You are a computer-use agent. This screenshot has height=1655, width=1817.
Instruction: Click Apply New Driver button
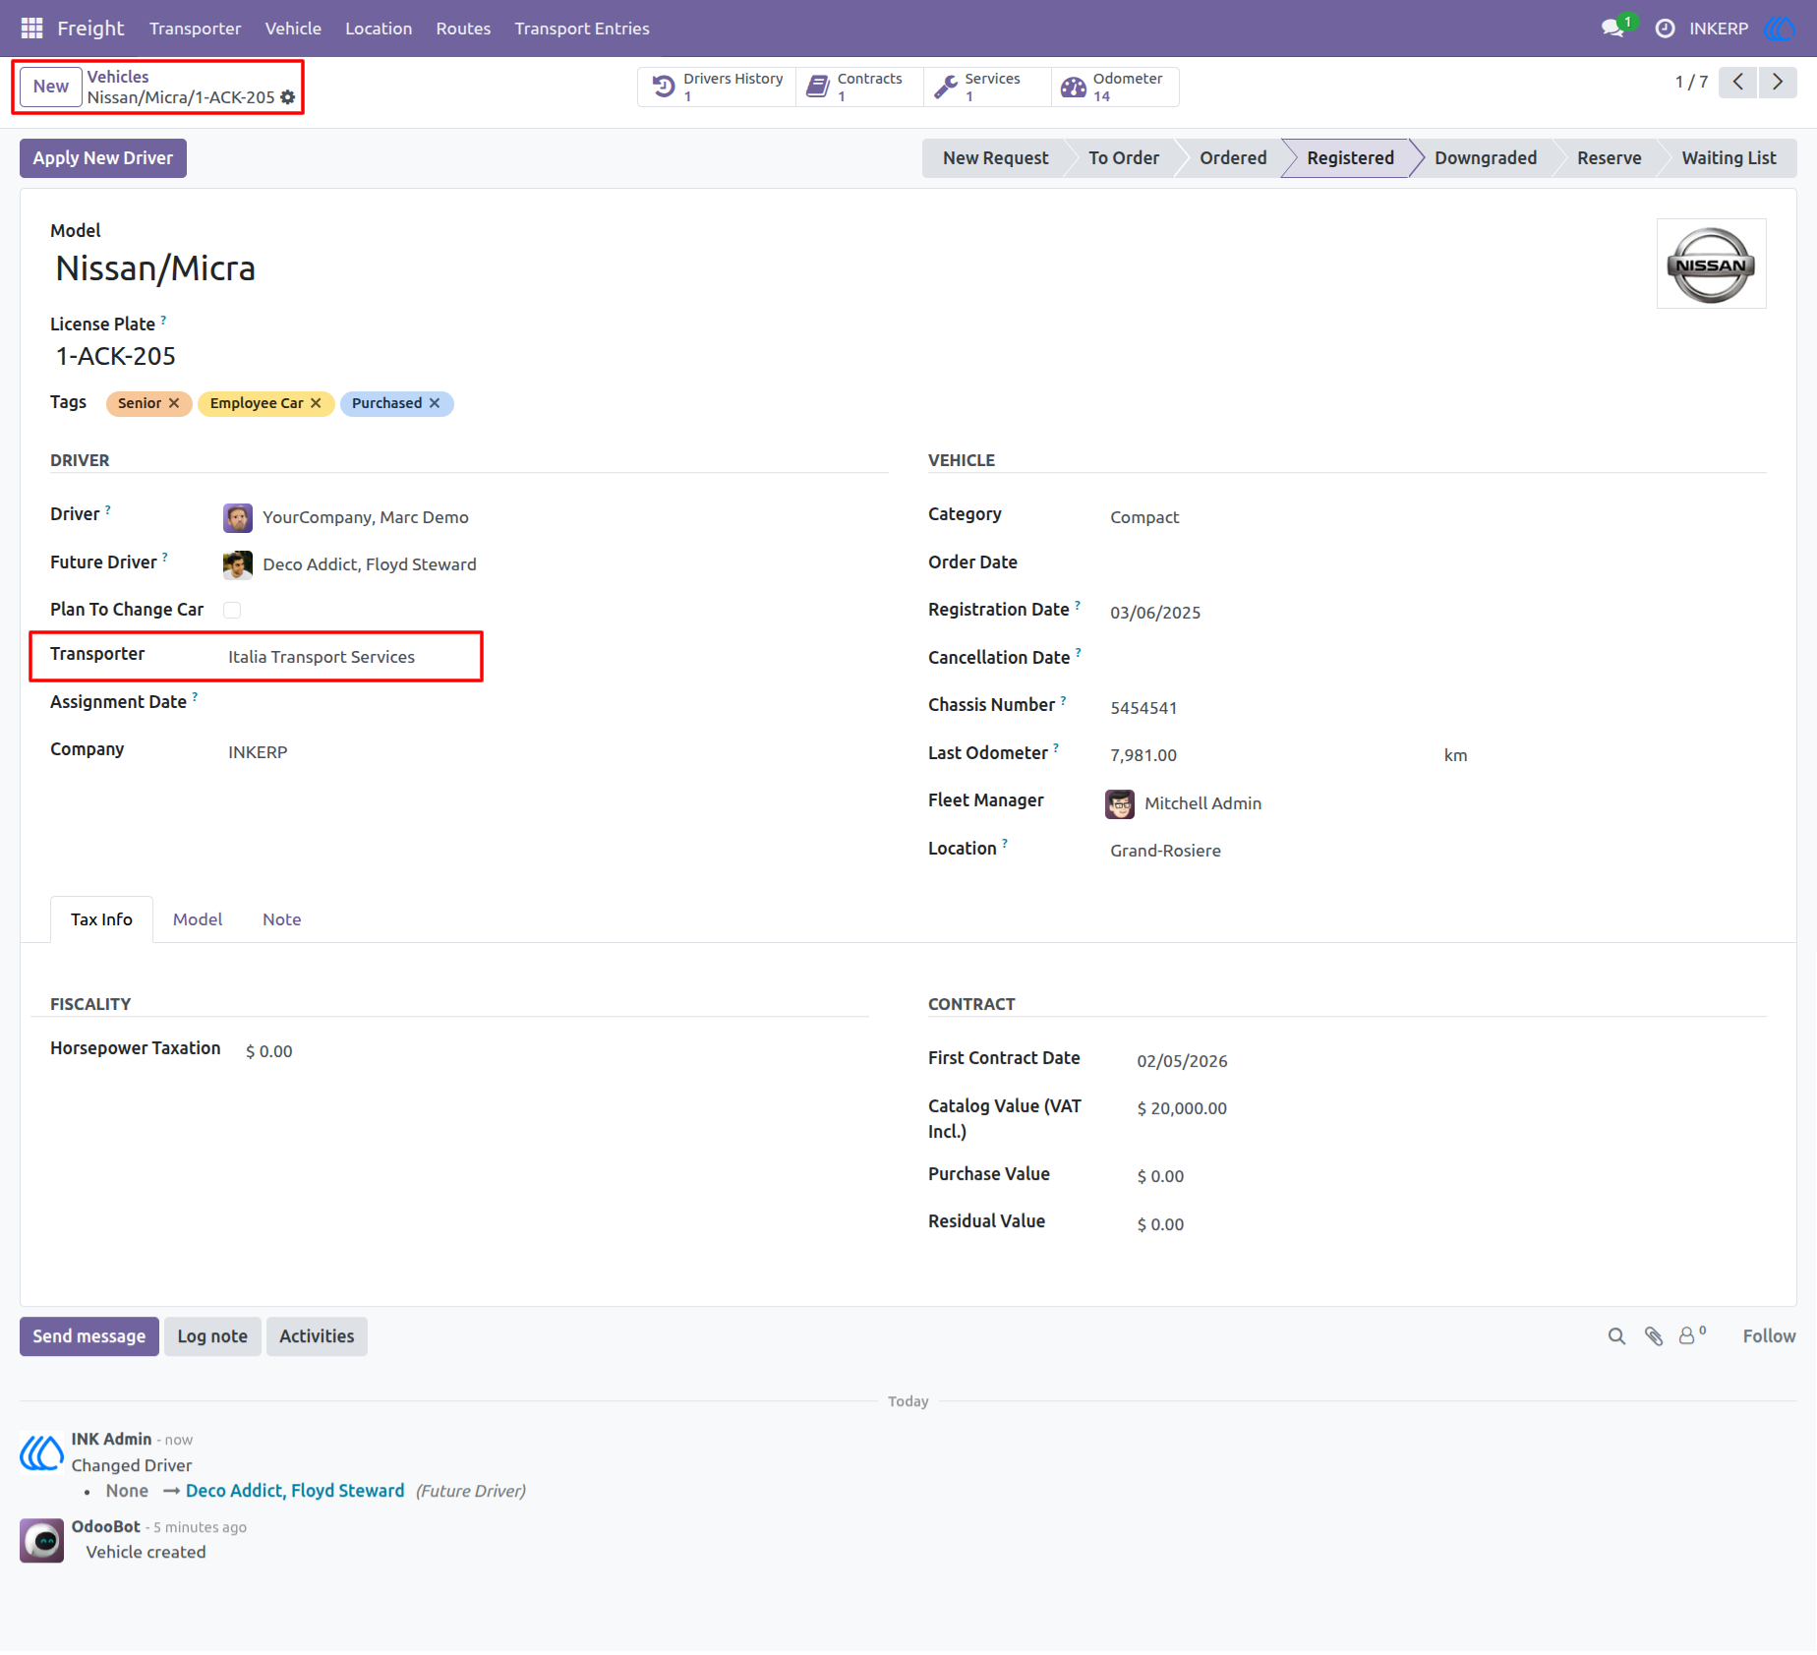coord(103,158)
